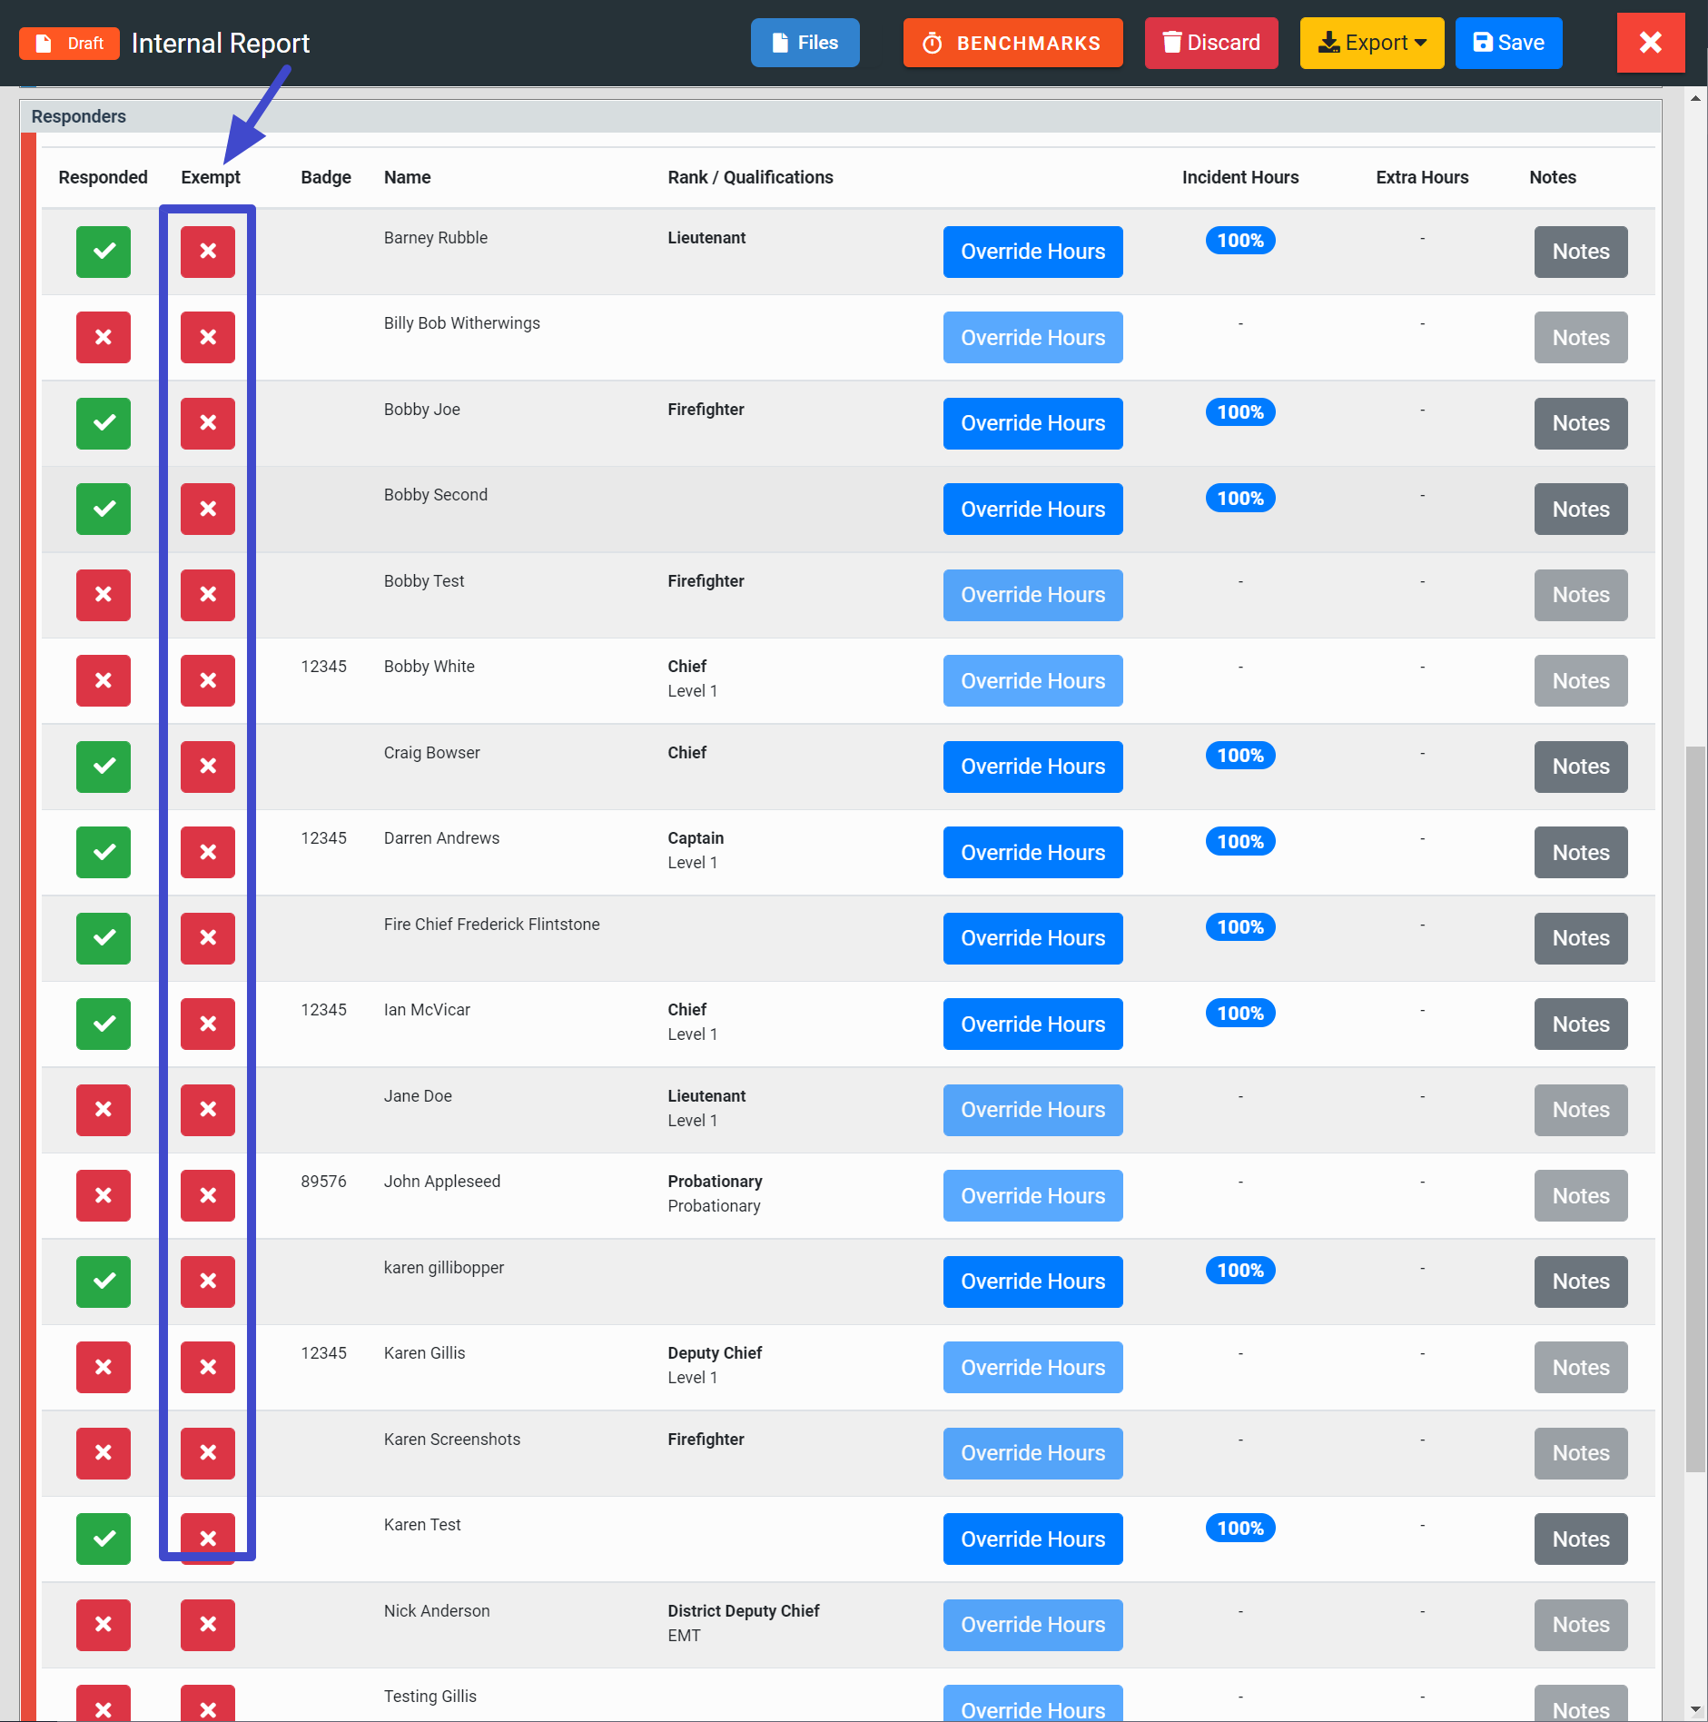Viewport: 1708px width, 1722px height.
Task: Click Override Hours for karen gillibopper
Action: [1032, 1282]
